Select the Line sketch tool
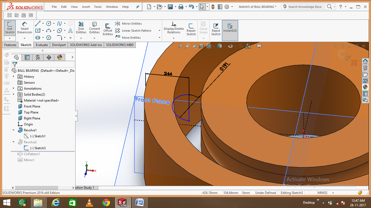The height and width of the screenshot is (208, 371). tap(38, 24)
